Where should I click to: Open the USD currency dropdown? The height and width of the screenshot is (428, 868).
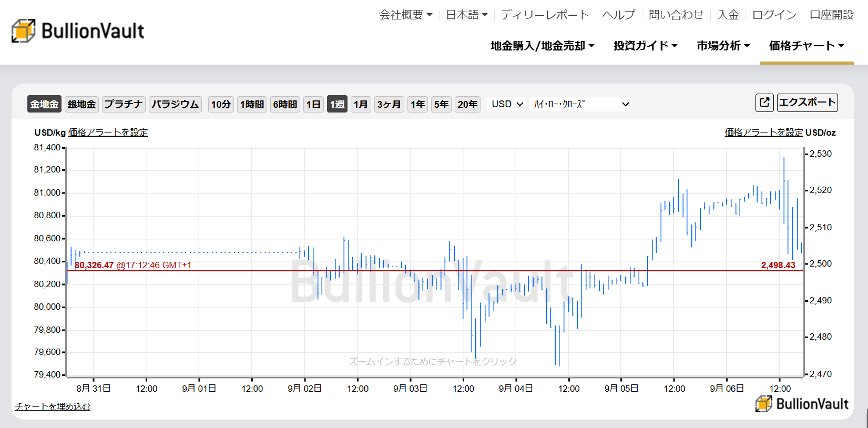click(507, 104)
